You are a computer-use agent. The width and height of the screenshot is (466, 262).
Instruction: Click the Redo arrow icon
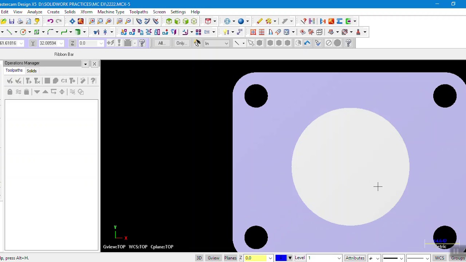(x=59, y=21)
